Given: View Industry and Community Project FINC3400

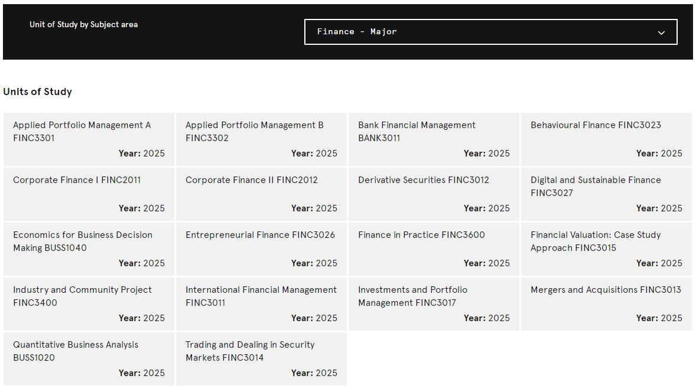Looking at the screenshot, I should point(89,304).
